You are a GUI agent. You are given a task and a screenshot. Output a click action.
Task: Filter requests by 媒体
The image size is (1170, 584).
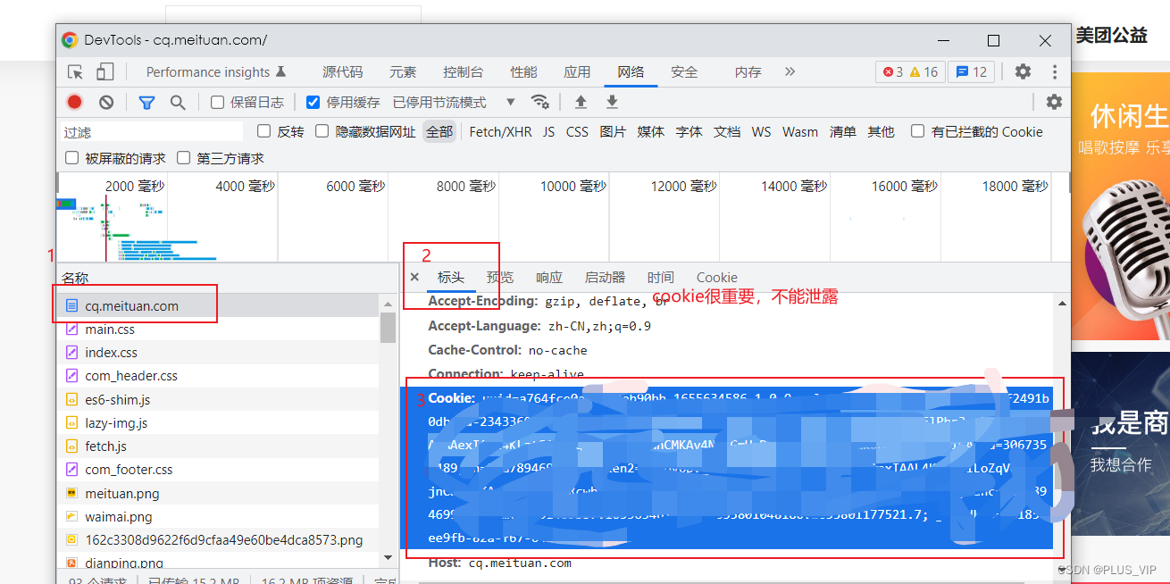(651, 131)
